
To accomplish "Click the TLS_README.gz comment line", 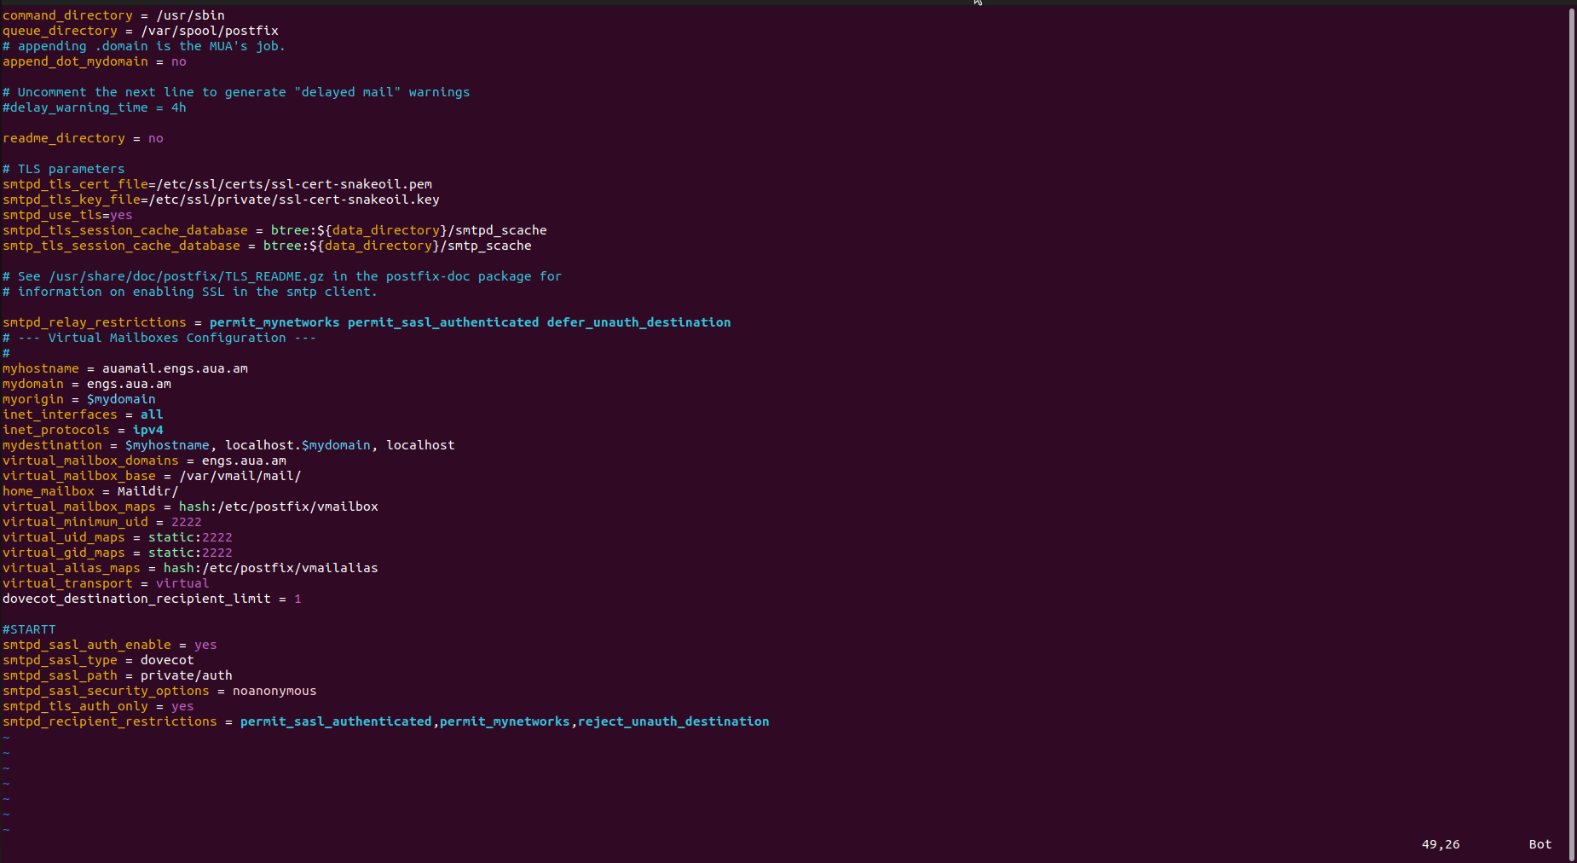I will (x=282, y=276).
